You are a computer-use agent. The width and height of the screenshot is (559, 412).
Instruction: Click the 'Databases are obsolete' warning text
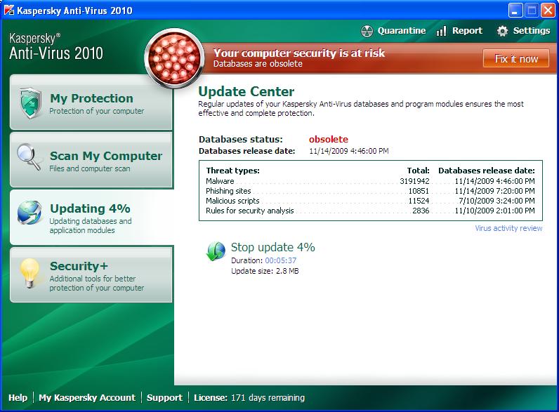point(258,64)
